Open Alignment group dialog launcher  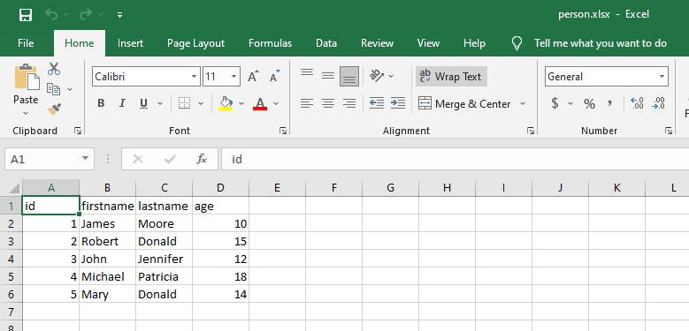[x=531, y=131]
